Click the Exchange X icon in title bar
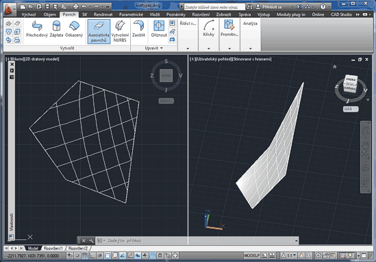The height and width of the screenshot is (262, 376). (299, 7)
